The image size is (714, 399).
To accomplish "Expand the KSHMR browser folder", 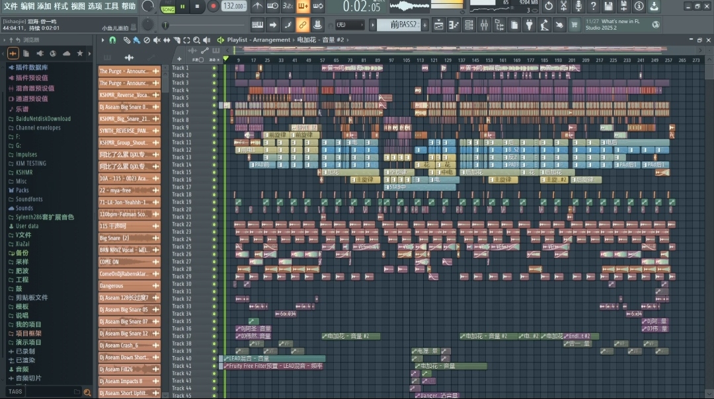I will click(x=24, y=172).
